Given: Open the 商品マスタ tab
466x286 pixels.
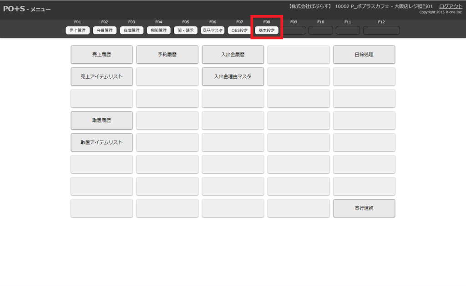Looking at the screenshot, I should tap(213, 30).
